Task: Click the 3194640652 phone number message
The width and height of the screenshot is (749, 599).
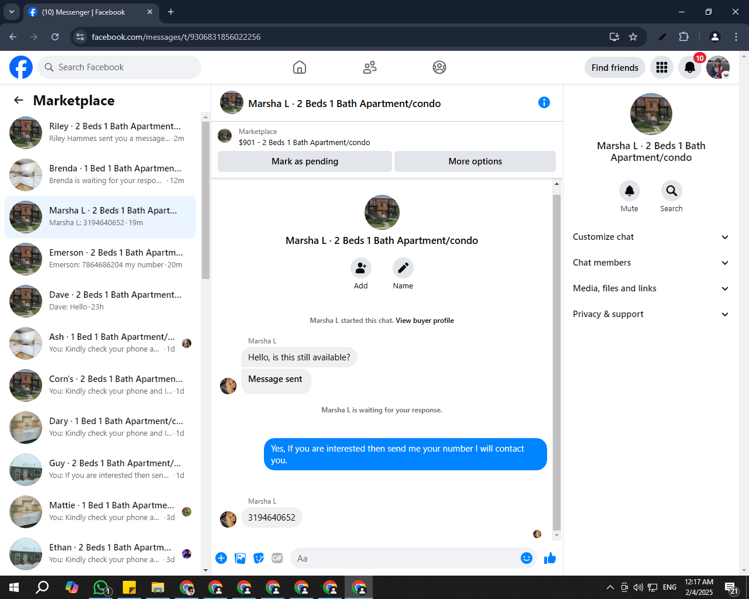Action: coord(272,518)
